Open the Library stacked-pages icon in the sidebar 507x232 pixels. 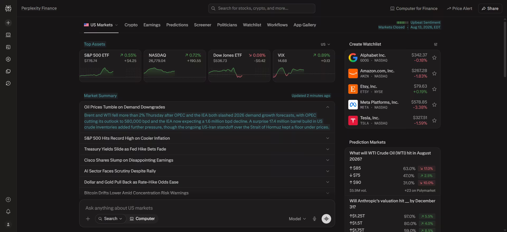[x=8, y=71]
